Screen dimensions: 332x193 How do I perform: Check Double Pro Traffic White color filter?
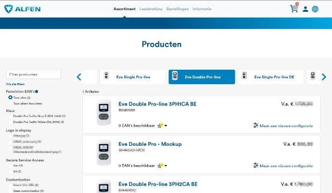click(x=10, y=122)
